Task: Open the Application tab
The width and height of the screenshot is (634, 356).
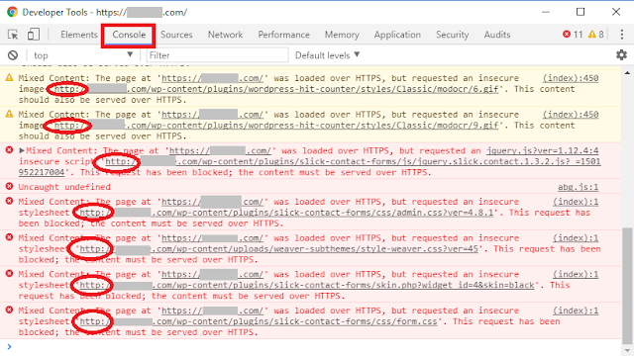Action: pos(397,35)
